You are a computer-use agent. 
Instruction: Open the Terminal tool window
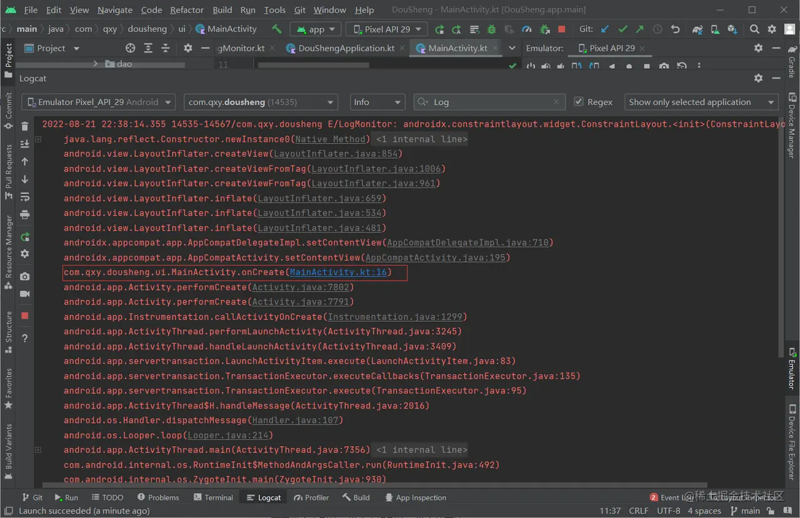(213, 497)
